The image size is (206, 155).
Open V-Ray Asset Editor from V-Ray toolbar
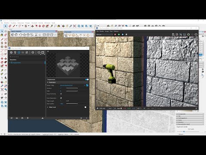click(12, 35)
